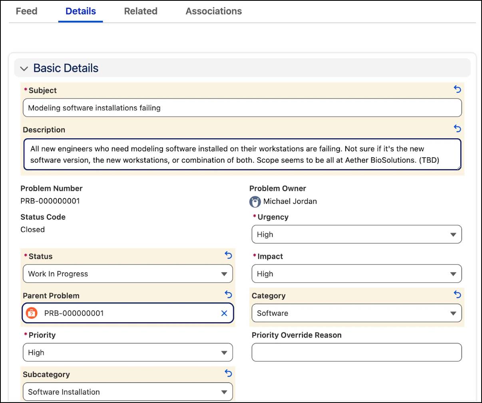Open the Impact dropdown
This screenshot has width=482, height=403.
click(357, 274)
